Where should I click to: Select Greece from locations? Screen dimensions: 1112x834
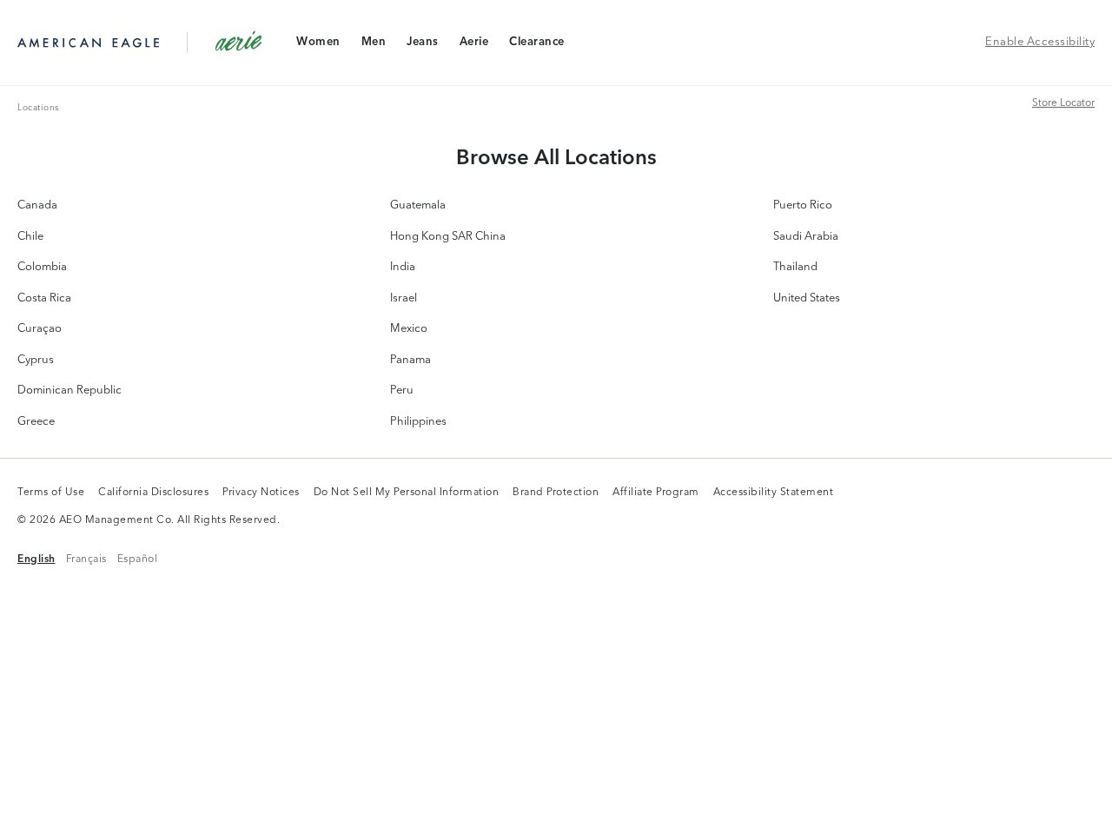point(36,421)
